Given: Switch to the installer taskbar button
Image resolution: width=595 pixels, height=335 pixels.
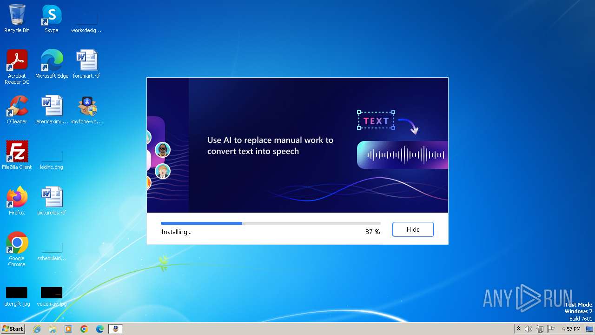Looking at the screenshot, I should pyautogui.click(x=116, y=329).
